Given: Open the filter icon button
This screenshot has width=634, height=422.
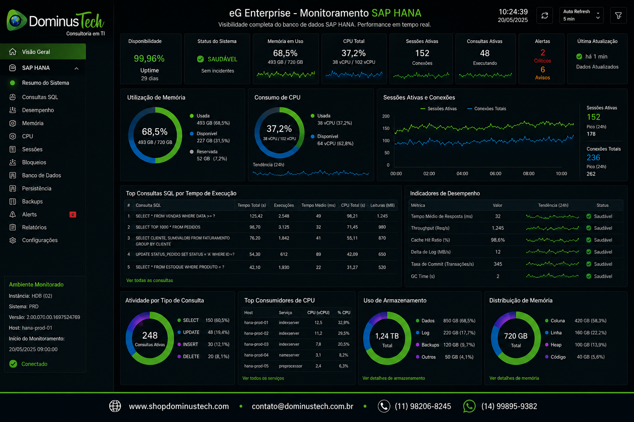Looking at the screenshot, I should (618, 16).
